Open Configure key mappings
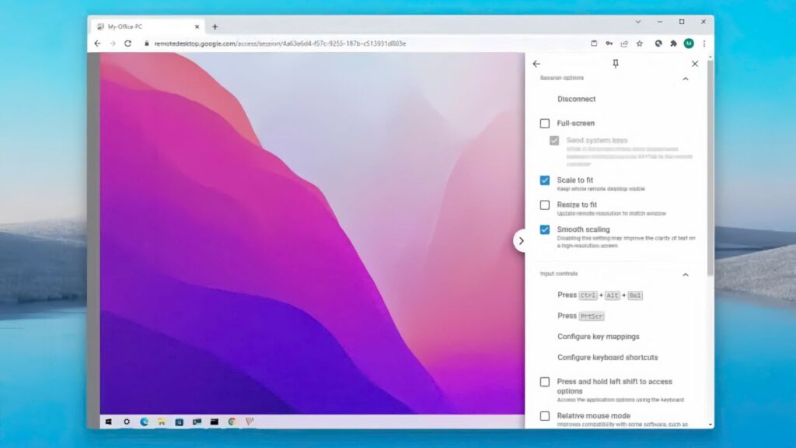796x448 pixels. 598,337
